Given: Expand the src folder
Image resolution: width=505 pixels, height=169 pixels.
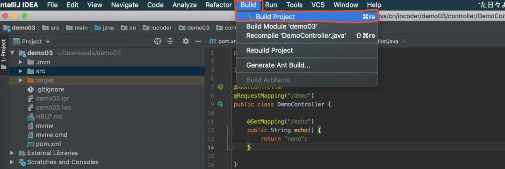Looking at the screenshot, I should 20,71.
